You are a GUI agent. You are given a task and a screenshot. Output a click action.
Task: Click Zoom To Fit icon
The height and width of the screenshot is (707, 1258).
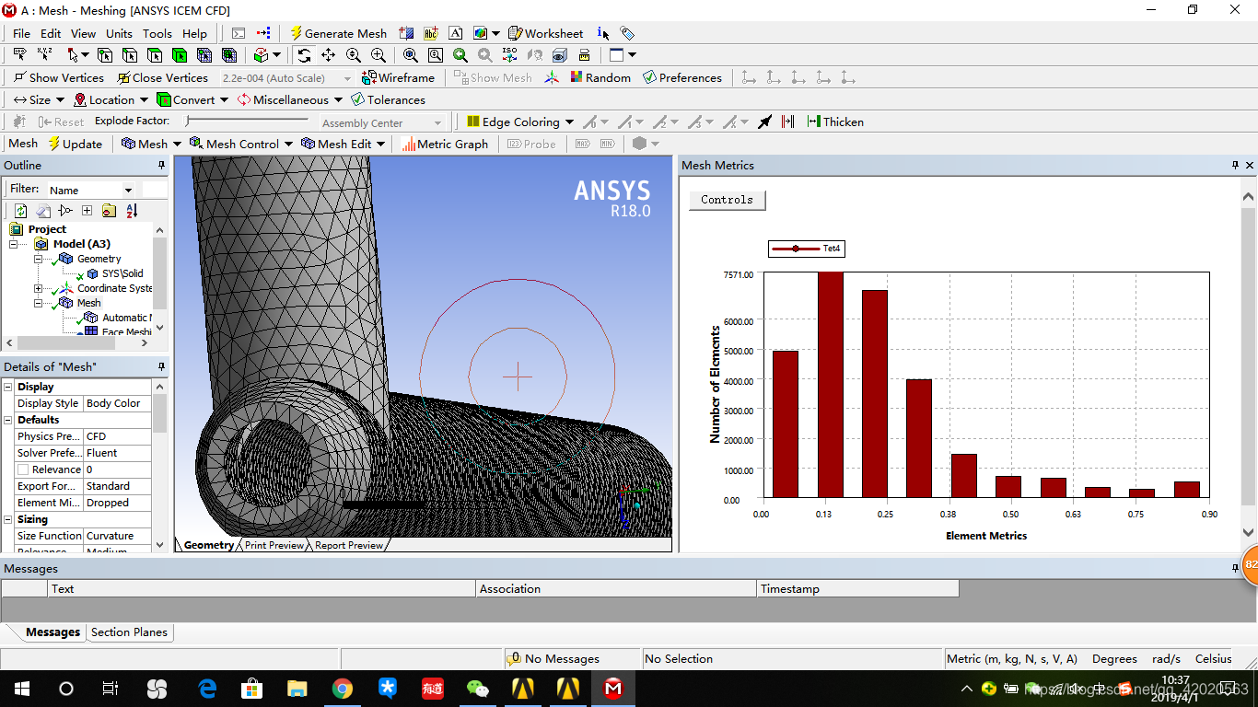(x=411, y=55)
